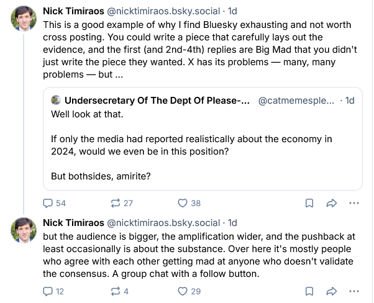Share the first post via arrow icon
Screen dimensions: 374x303
[332, 203]
